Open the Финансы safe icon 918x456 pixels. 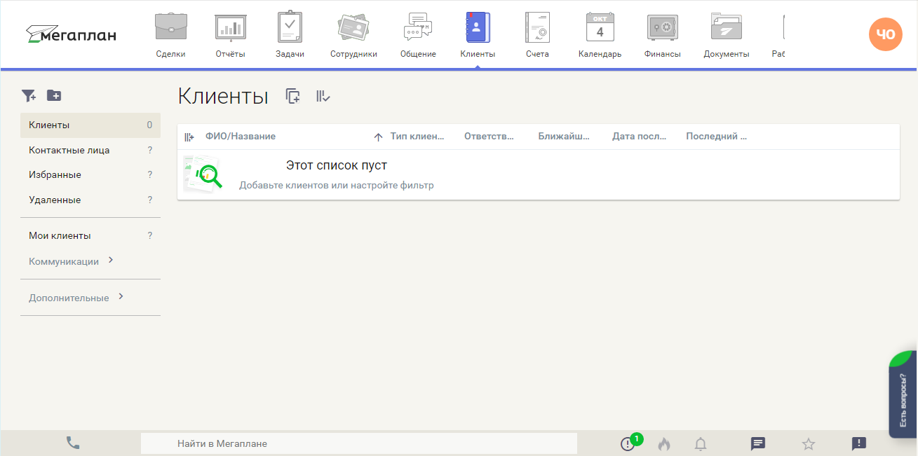point(662,28)
